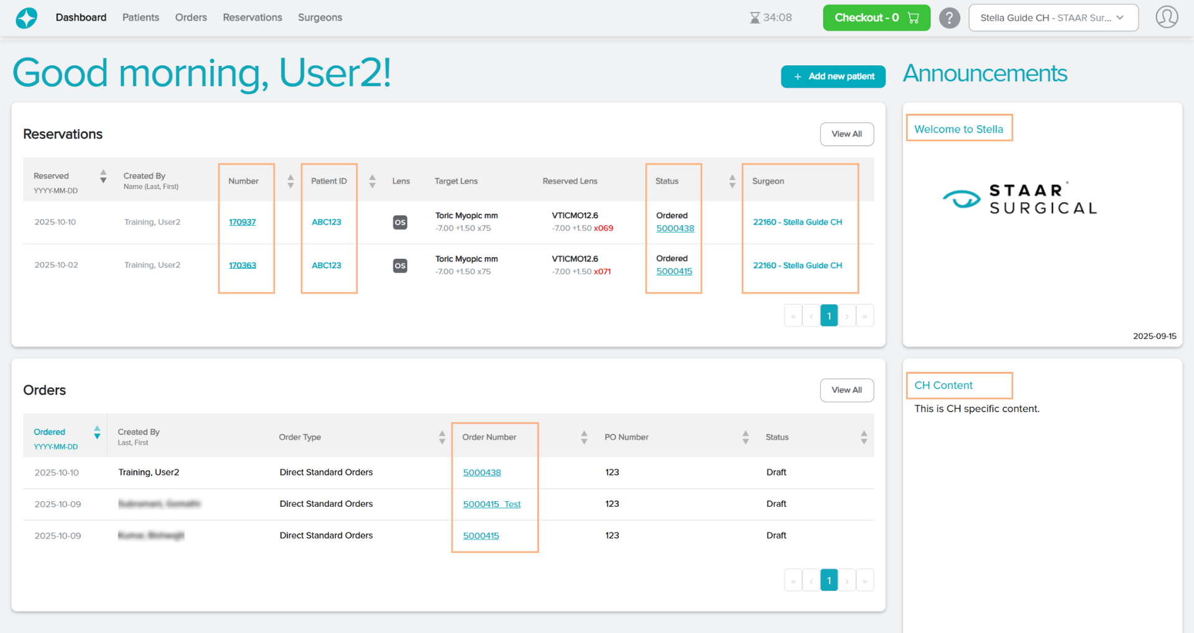Screen dimensions: 1194x633
Task: Select page 1 in Orders pagination
Action: [828, 580]
